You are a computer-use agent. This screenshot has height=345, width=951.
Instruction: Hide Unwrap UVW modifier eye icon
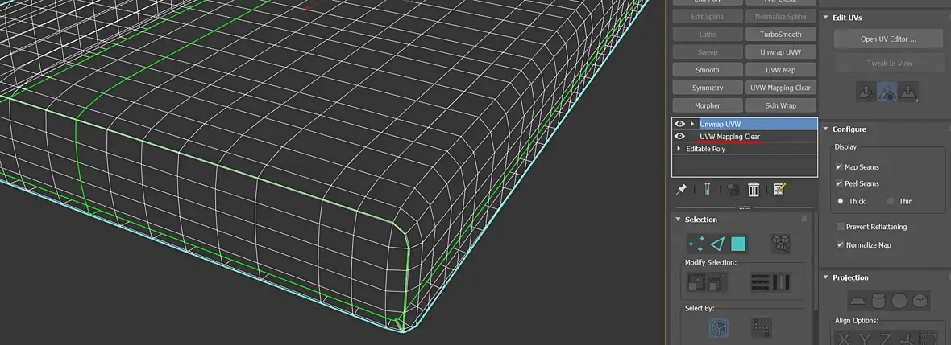(x=679, y=124)
